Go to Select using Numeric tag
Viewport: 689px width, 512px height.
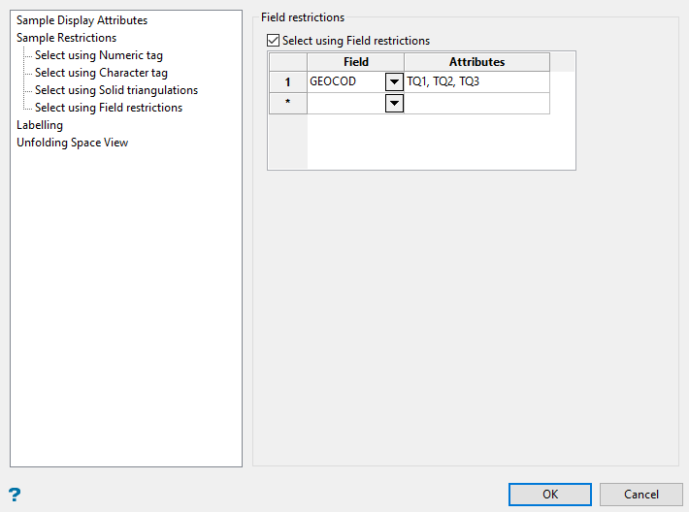98,55
